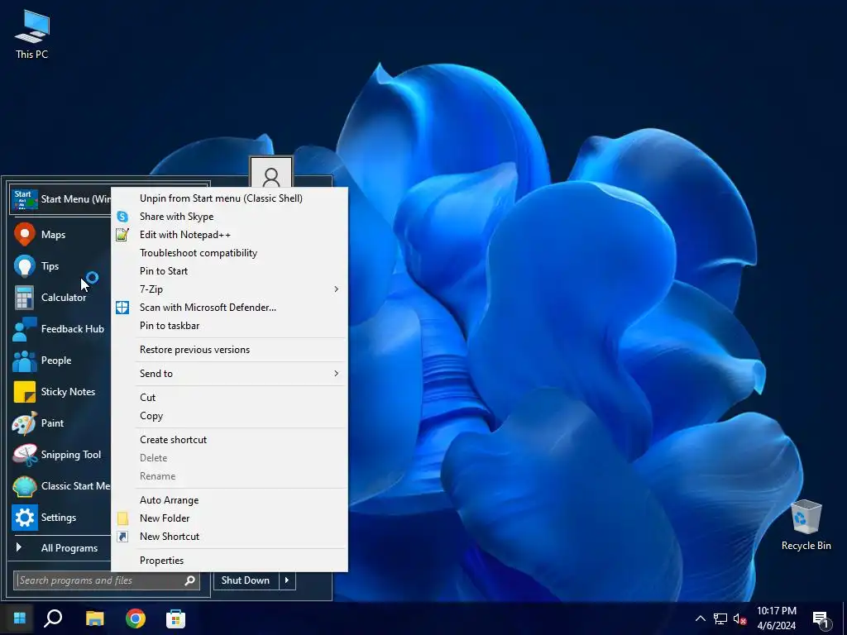Screen dimensions: 847x635
Task: Open File Explorer from taskbar
Action: coord(95,618)
